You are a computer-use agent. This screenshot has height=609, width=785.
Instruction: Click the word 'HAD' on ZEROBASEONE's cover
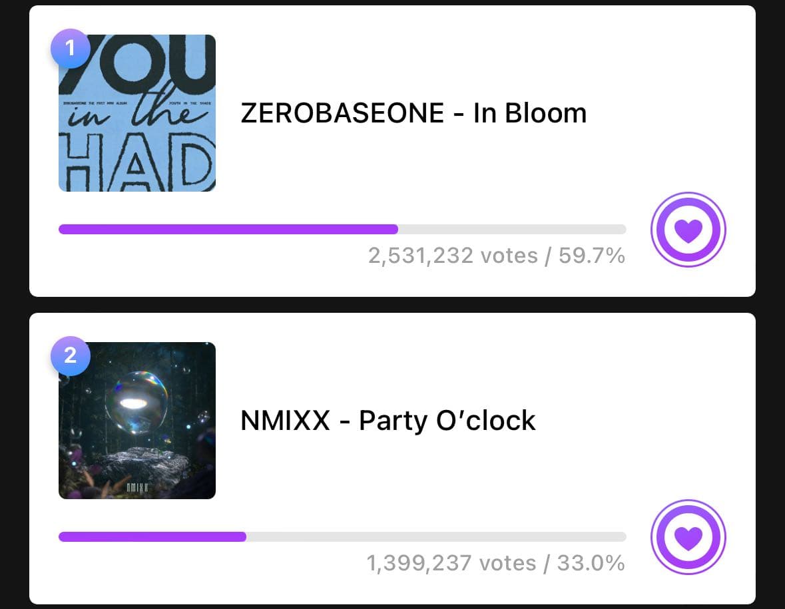point(137,166)
